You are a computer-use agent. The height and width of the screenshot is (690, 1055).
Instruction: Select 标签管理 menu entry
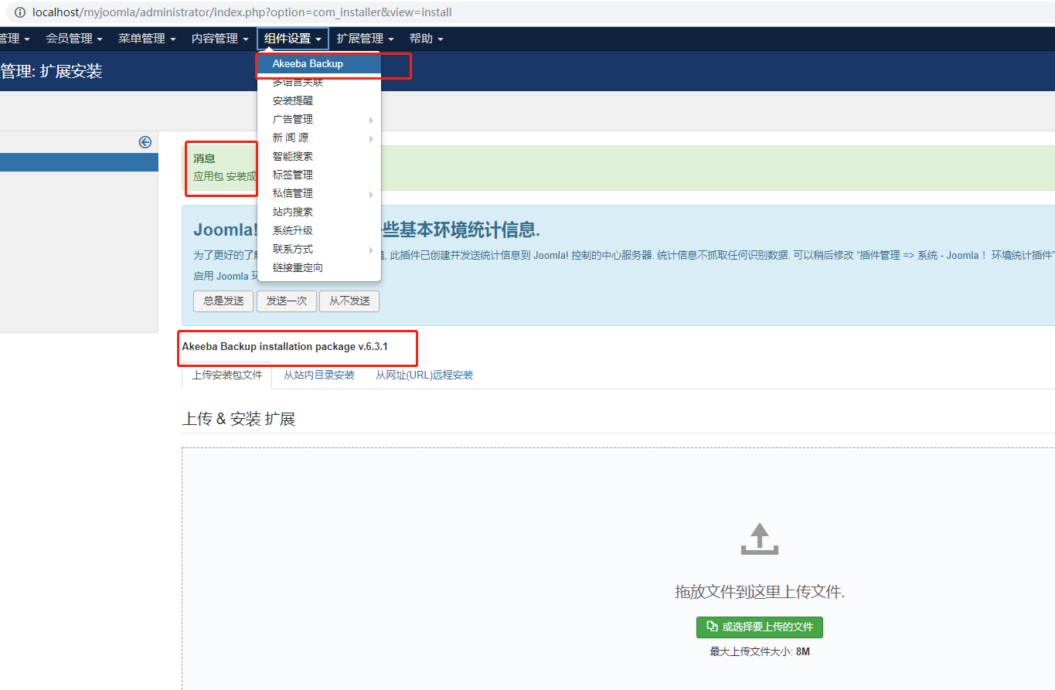(x=318, y=175)
